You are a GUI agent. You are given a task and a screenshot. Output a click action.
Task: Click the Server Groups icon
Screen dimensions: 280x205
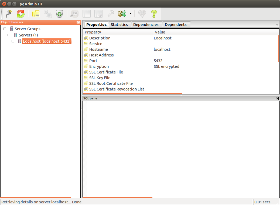[x=12, y=29]
